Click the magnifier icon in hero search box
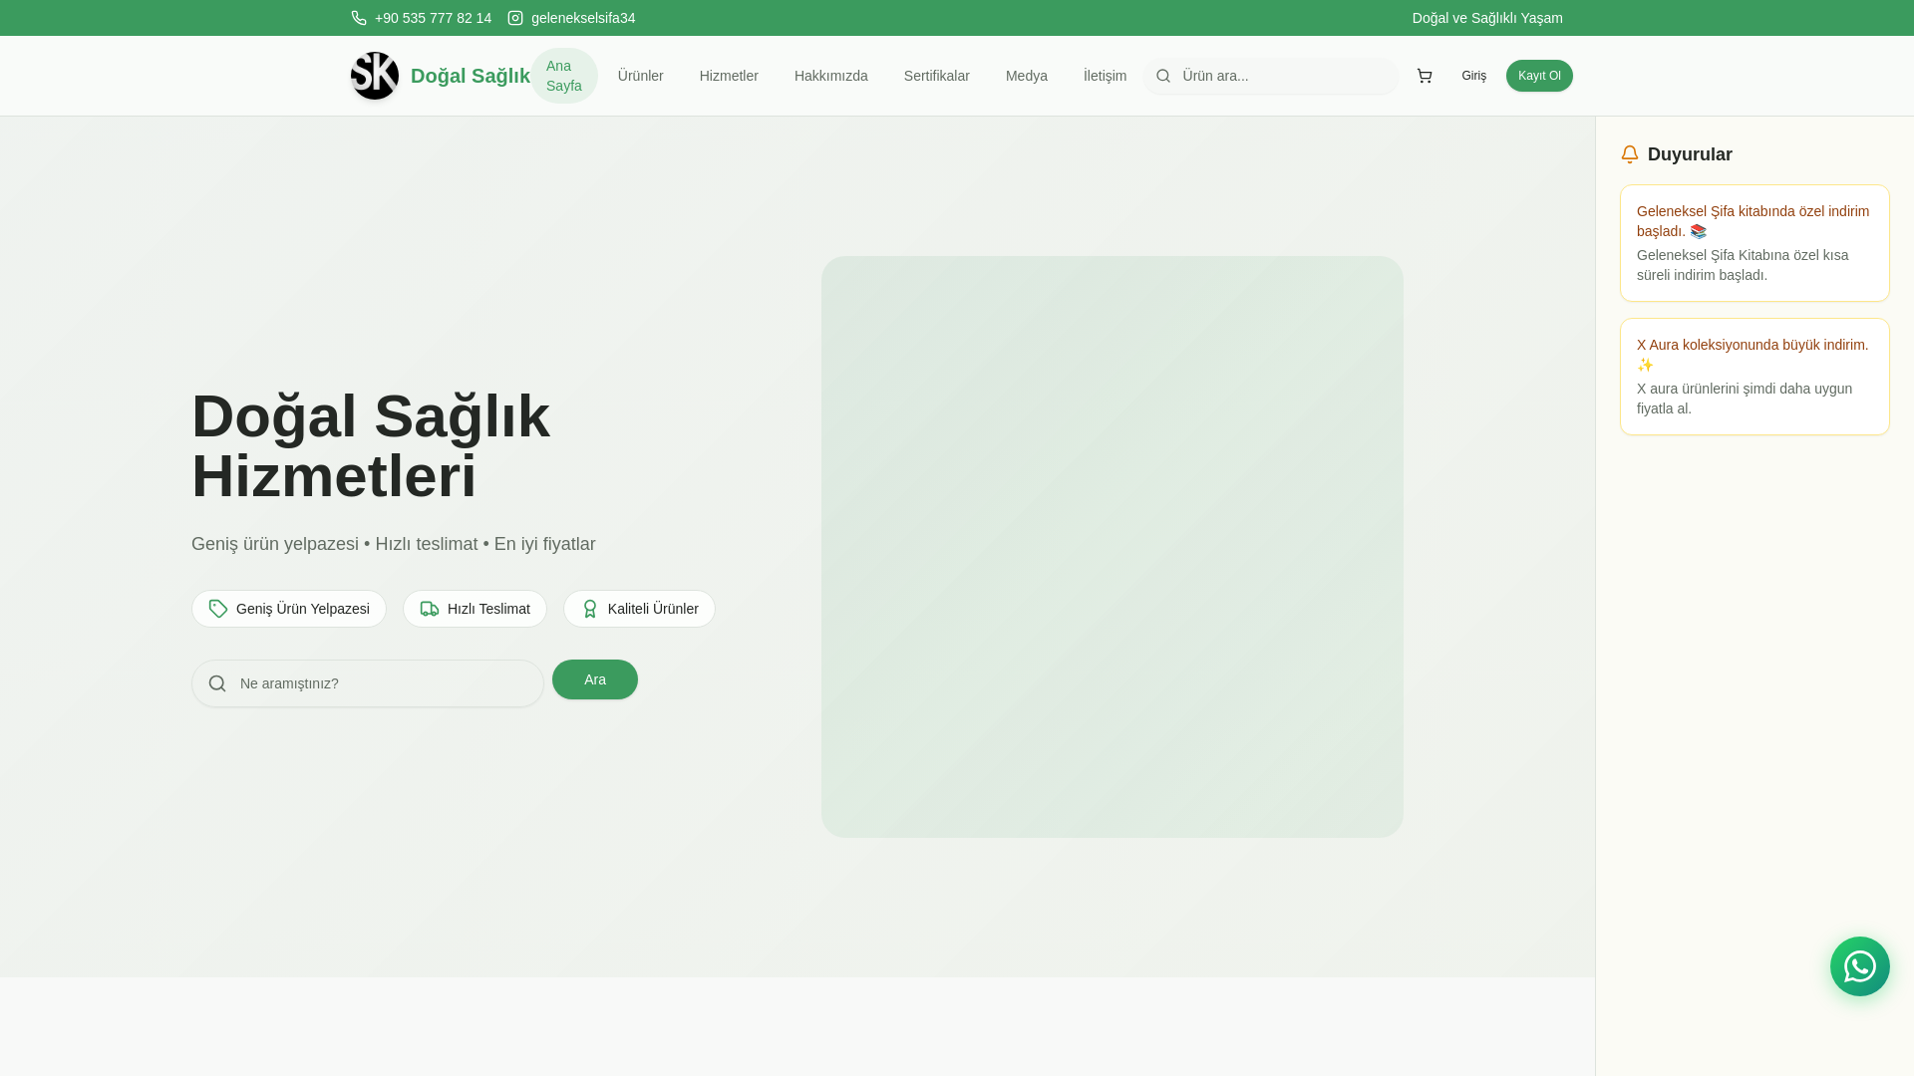 (217, 683)
